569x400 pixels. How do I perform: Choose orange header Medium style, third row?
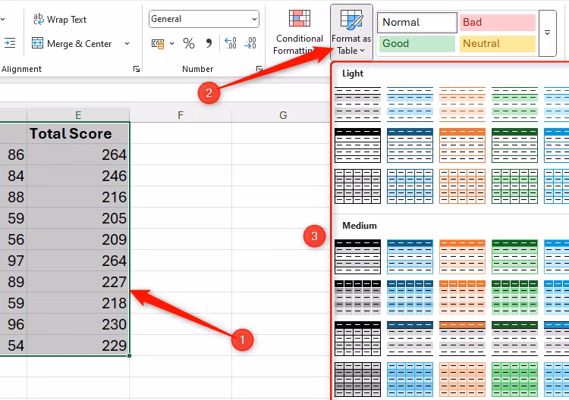[x=462, y=339]
